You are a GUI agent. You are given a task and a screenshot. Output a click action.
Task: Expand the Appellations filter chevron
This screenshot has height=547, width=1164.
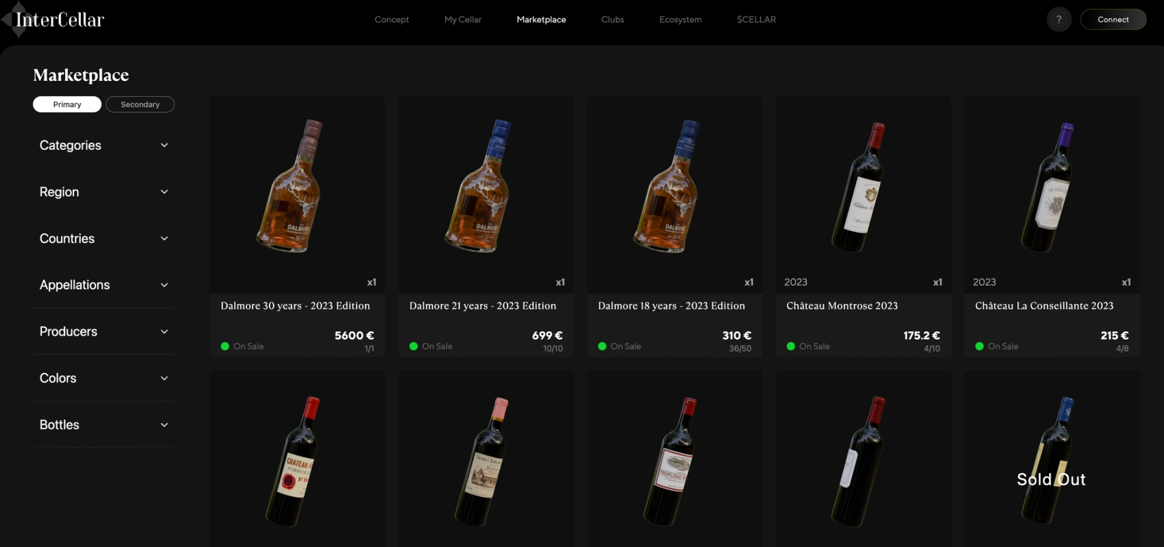click(164, 285)
